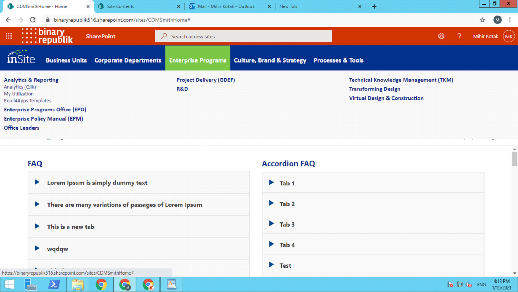Expand the 'This is a new tab' FAQ
Viewport: 518px width, 292px height.
71,227
